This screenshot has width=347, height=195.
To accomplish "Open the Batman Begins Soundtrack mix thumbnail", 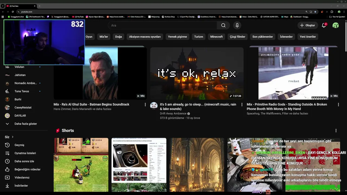I will point(100,73).
